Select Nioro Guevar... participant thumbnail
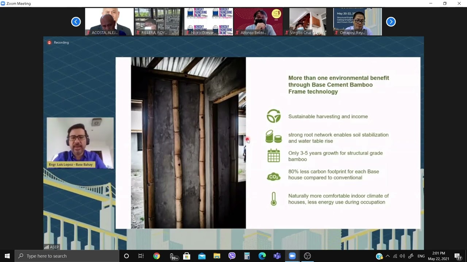467x262 pixels. click(x=209, y=22)
